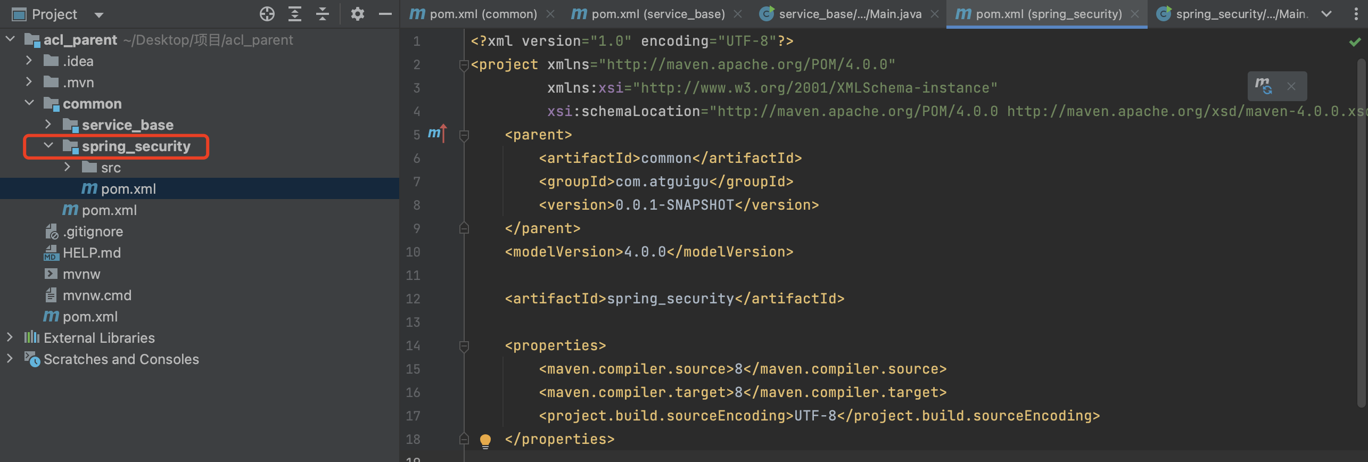The height and width of the screenshot is (462, 1368).
Task: Toggle code folding for the properties tag
Action: coord(464,346)
